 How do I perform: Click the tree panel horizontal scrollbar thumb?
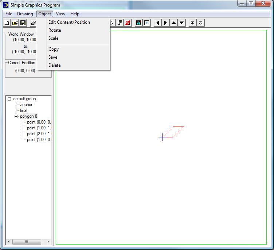(26, 242)
